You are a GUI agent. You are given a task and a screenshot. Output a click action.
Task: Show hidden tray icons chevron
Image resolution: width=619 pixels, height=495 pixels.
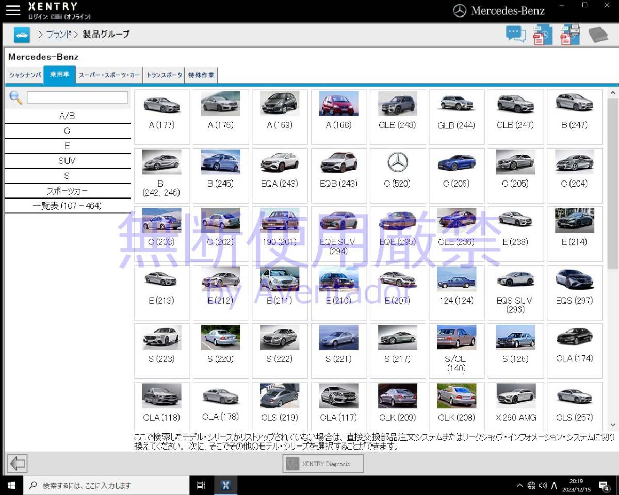tap(519, 485)
